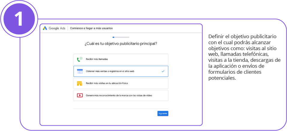
Task: Select 'Recibir más llamadas' option
Action: pyautogui.click(x=121, y=59)
